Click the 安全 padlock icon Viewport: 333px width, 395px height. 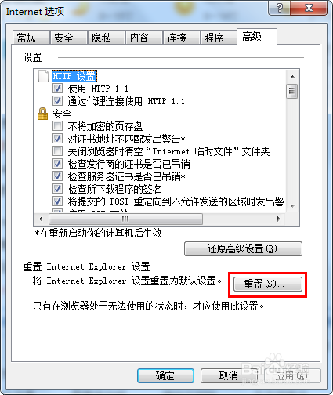pyautogui.click(x=42, y=114)
